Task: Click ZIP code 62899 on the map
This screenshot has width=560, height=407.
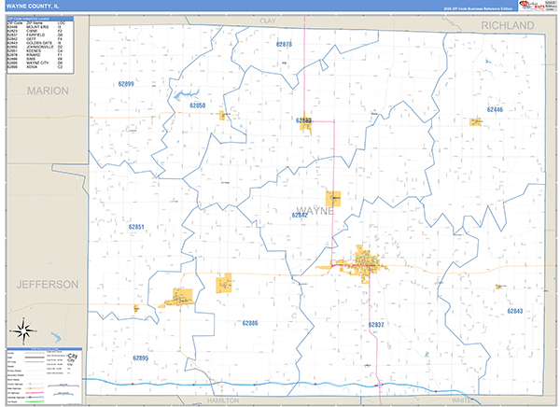Action: pos(126,84)
